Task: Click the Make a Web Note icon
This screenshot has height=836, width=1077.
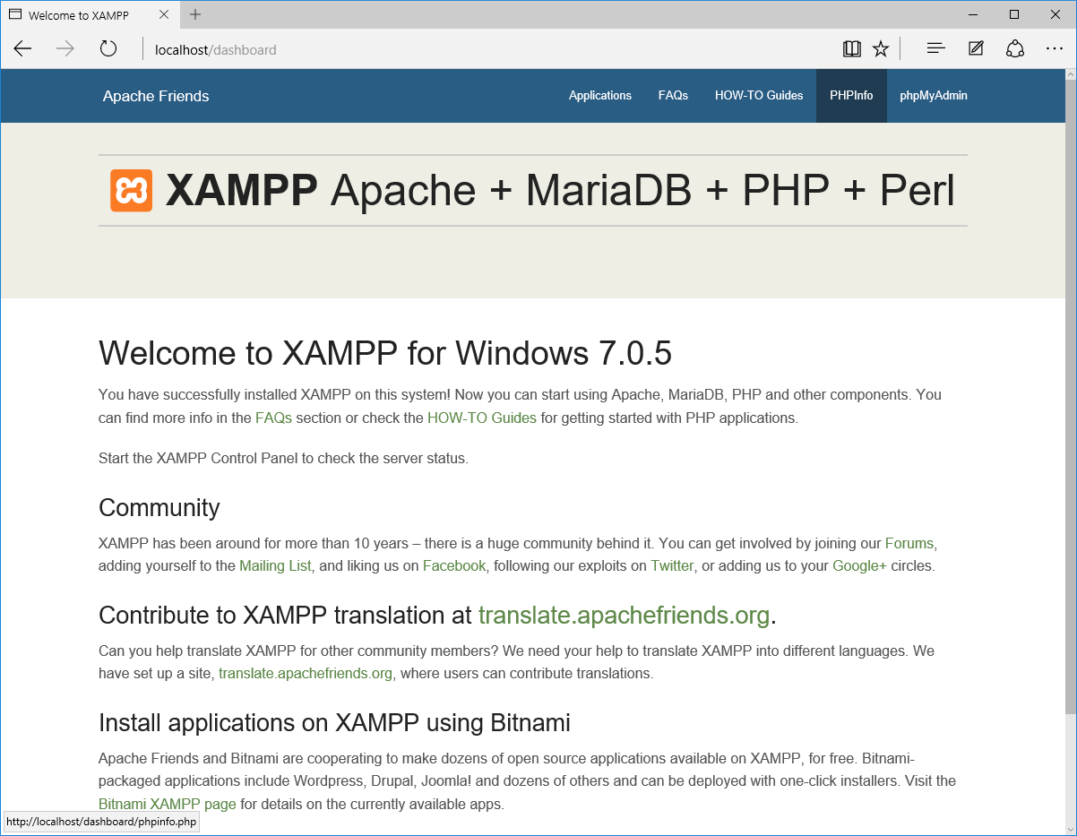Action: 976,49
